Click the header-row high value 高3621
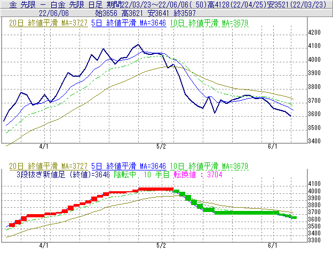333x253 pixels. point(132,13)
